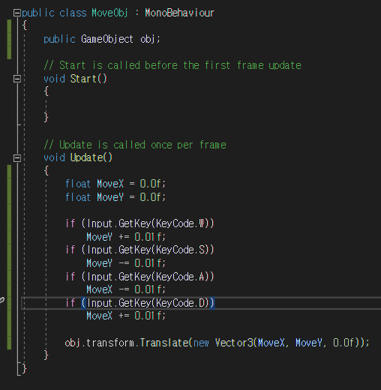Click GameObject in the field declaration
The image size is (381, 390).
[x=107, y=39]
